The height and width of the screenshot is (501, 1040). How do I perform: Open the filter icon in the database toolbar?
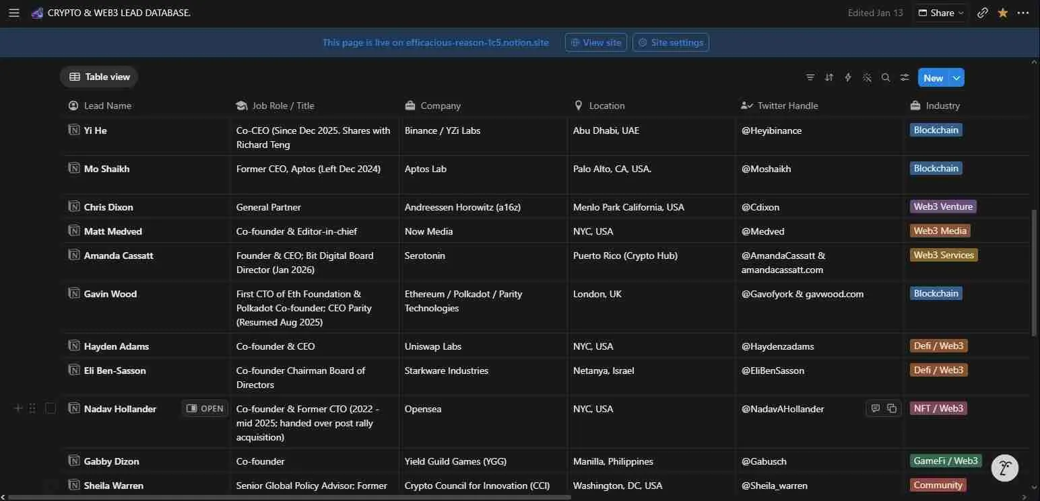tap(810, 77)
